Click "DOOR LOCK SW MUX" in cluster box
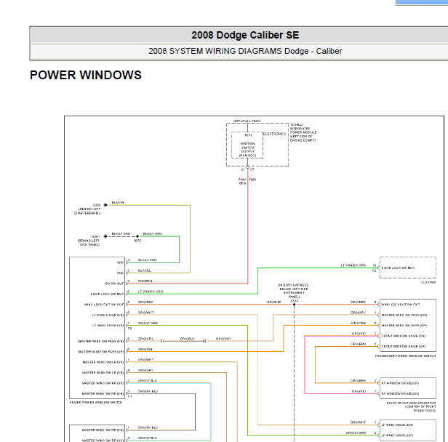448x442 pixels. tap(398, 268)
